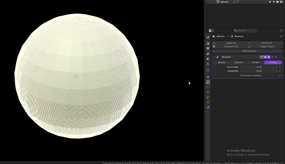Click the Remesh modifier type icon in panel header

click(x=217, y=57)
